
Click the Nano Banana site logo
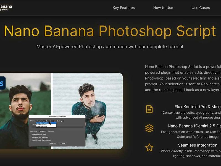(6, 8)
